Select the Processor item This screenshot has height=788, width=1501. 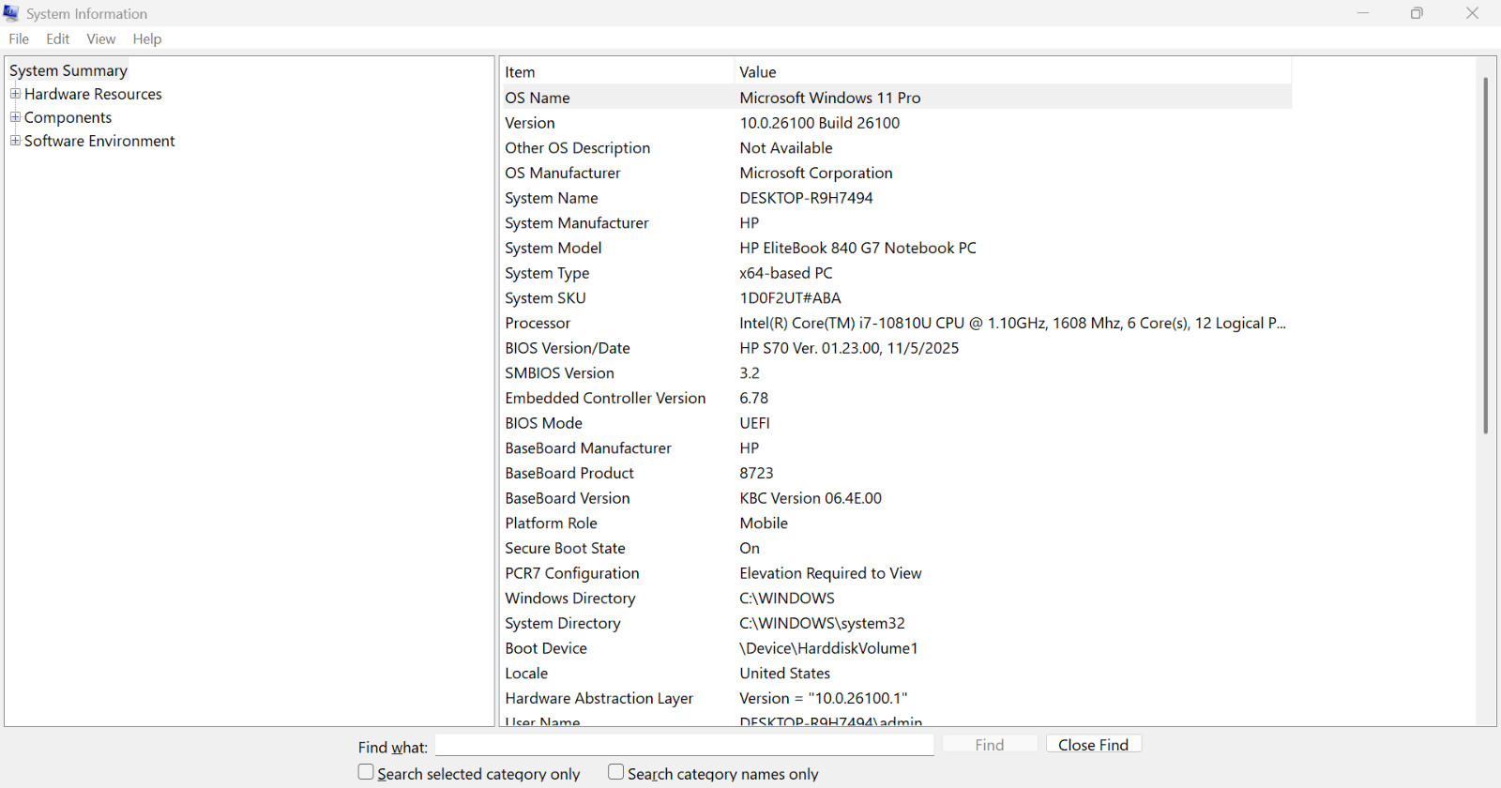[538, 324]
